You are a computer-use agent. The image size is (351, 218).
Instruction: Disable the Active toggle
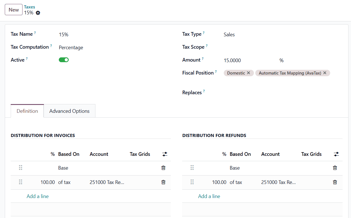(64, 60)
